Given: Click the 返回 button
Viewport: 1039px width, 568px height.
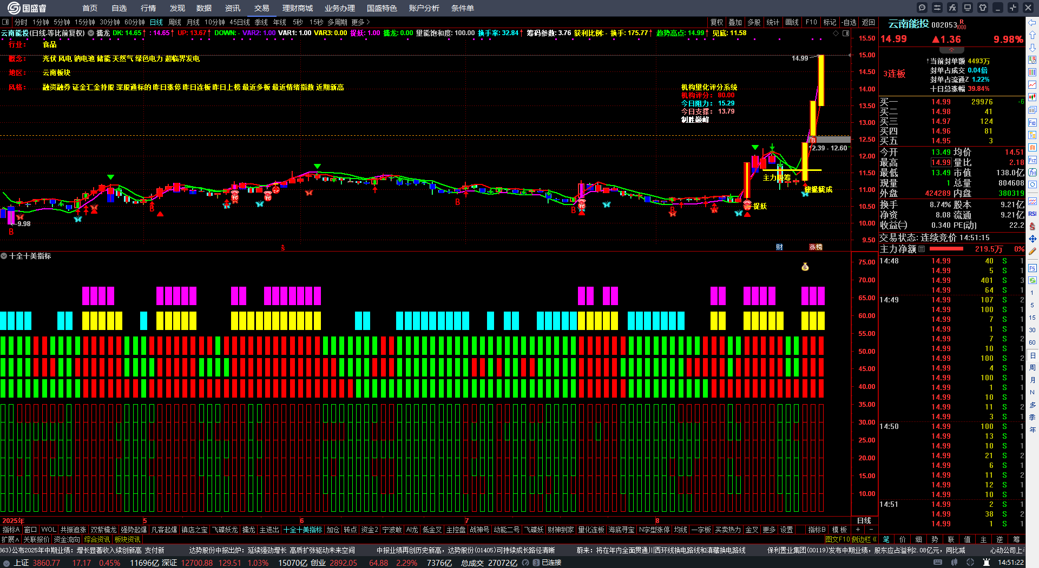Looking at the screenshot, I should pyautogui.click(x=868, y=22).
